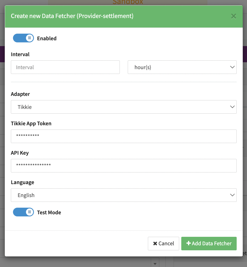The image size is (247, 267).
Task: Focus the Interval number input field
Action: [x=65, y=67]
